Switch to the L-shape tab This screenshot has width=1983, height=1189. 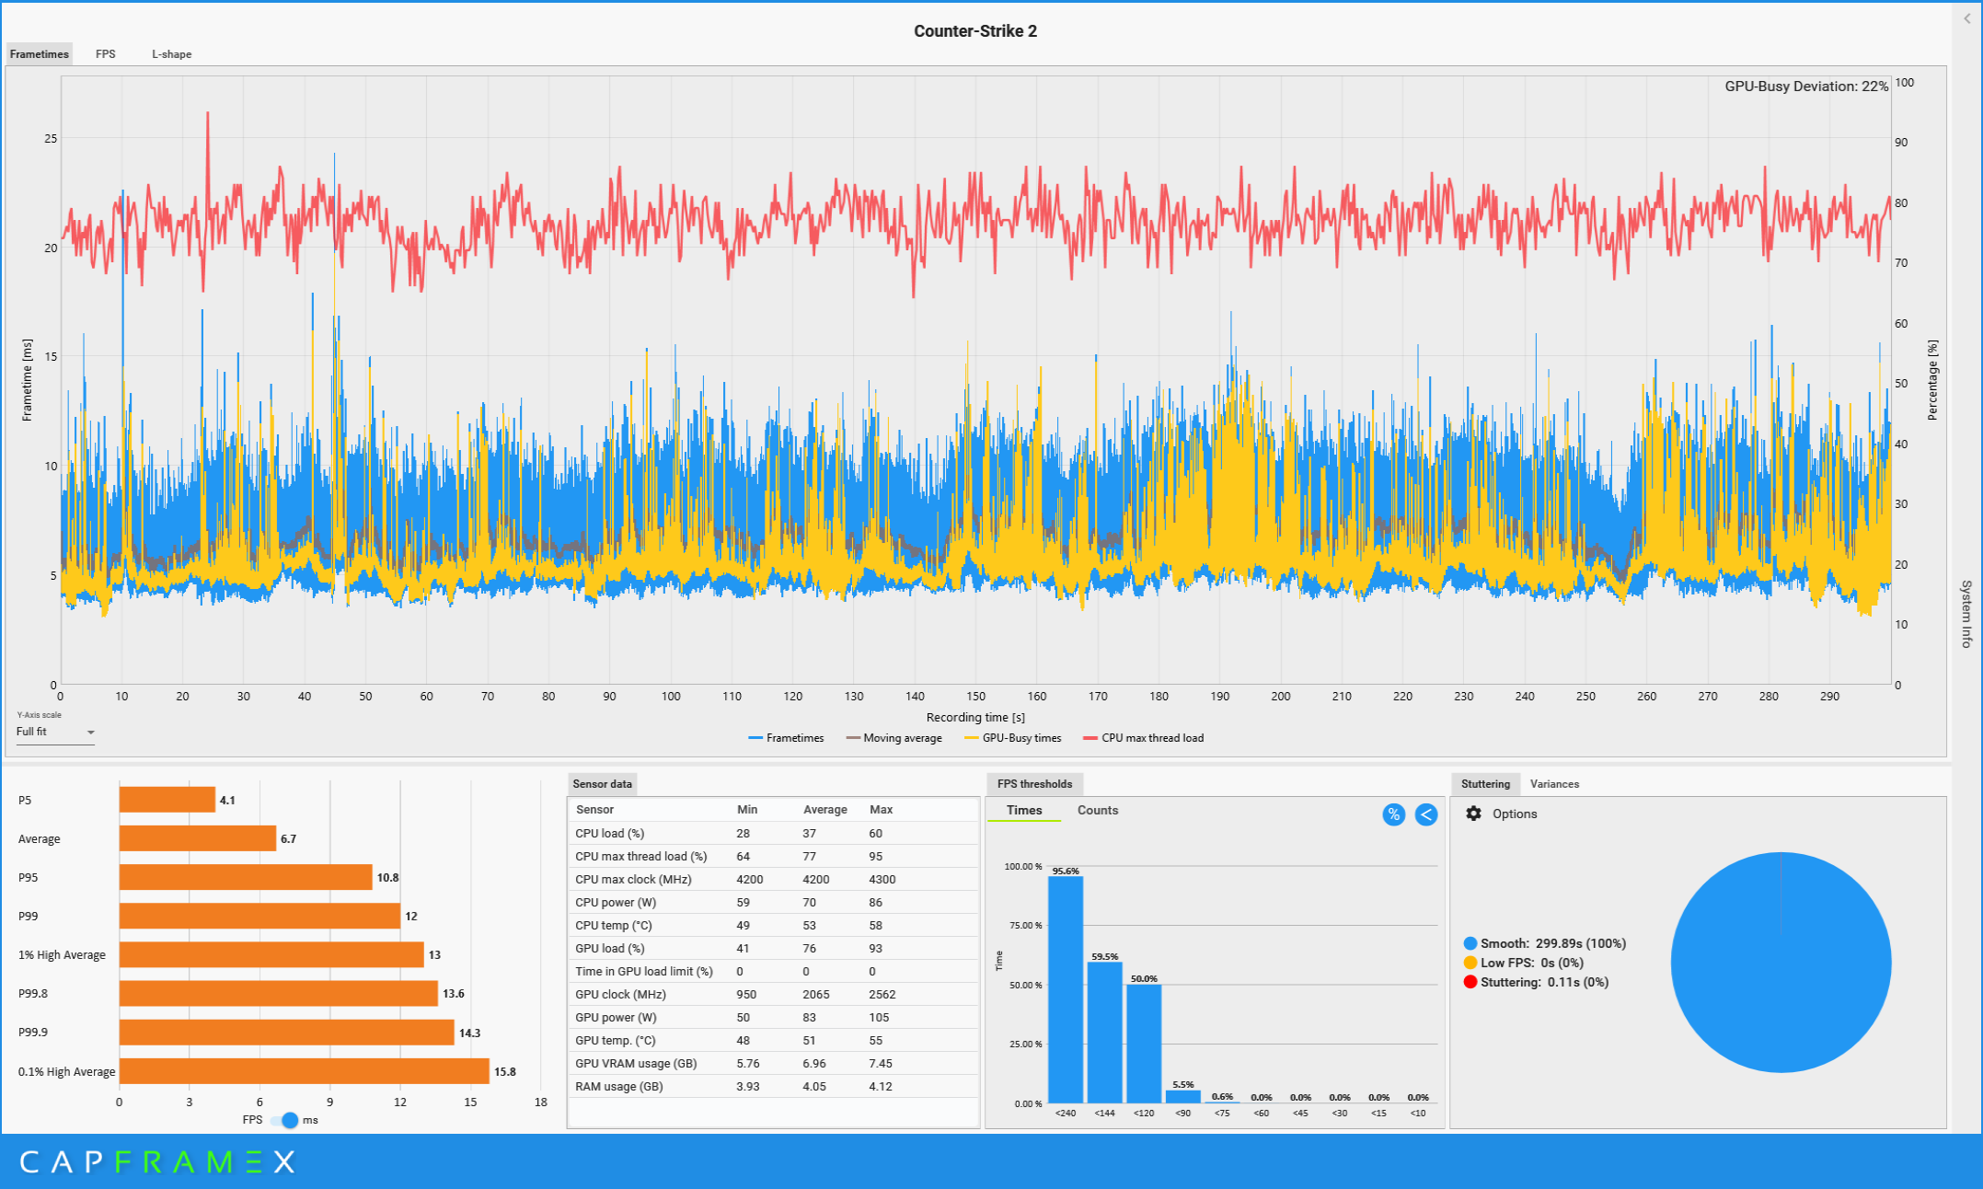171,54
